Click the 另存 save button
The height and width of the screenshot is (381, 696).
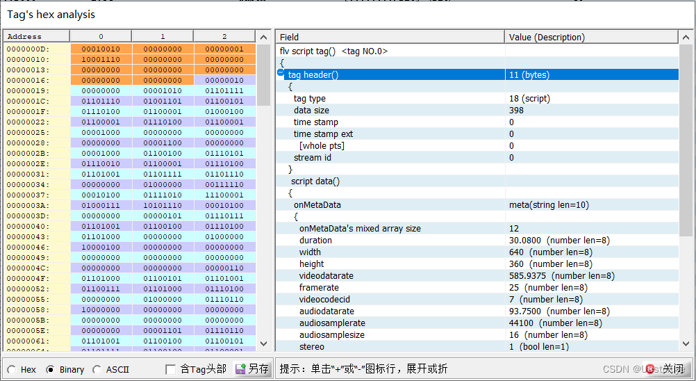point(252,368)
